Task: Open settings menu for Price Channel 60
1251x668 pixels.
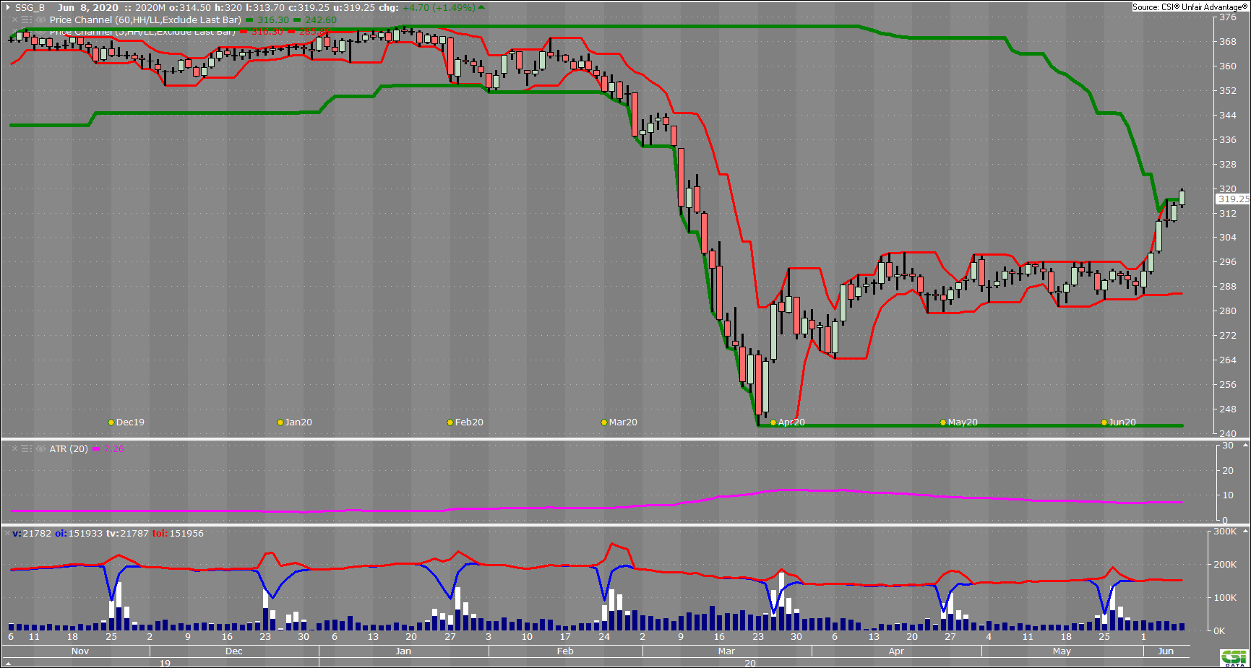Action: (27, 20)
